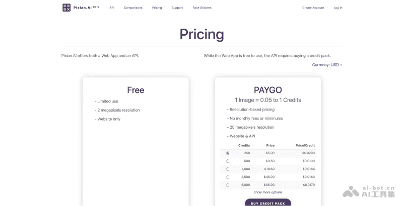
Task: Select the 1,000 credits radio button
Action: tap(228, 169)
